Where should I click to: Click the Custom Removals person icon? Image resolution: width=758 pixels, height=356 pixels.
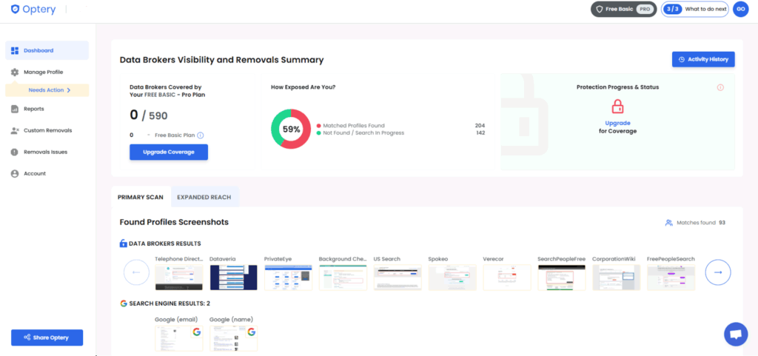[x=15, y=130]
